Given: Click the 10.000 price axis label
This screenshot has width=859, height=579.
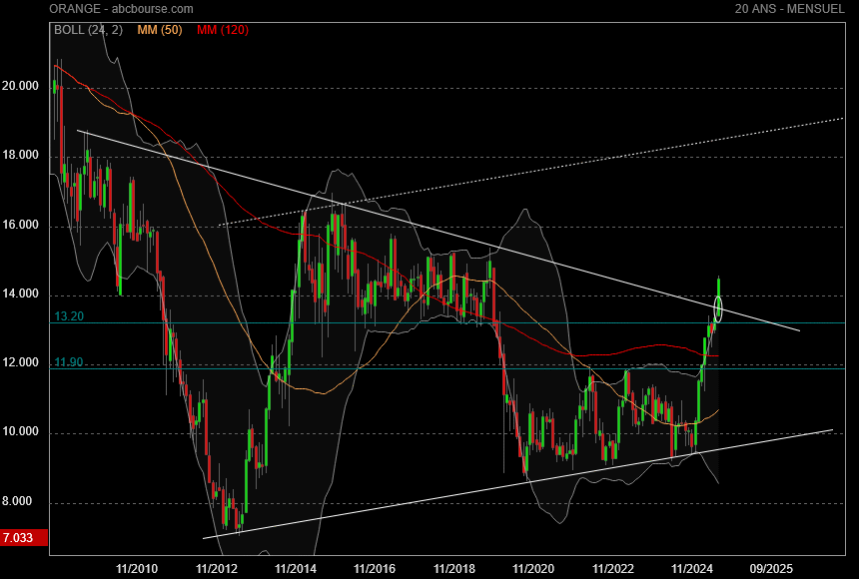Looking at the screenshot, I should [x=20, y=431].
